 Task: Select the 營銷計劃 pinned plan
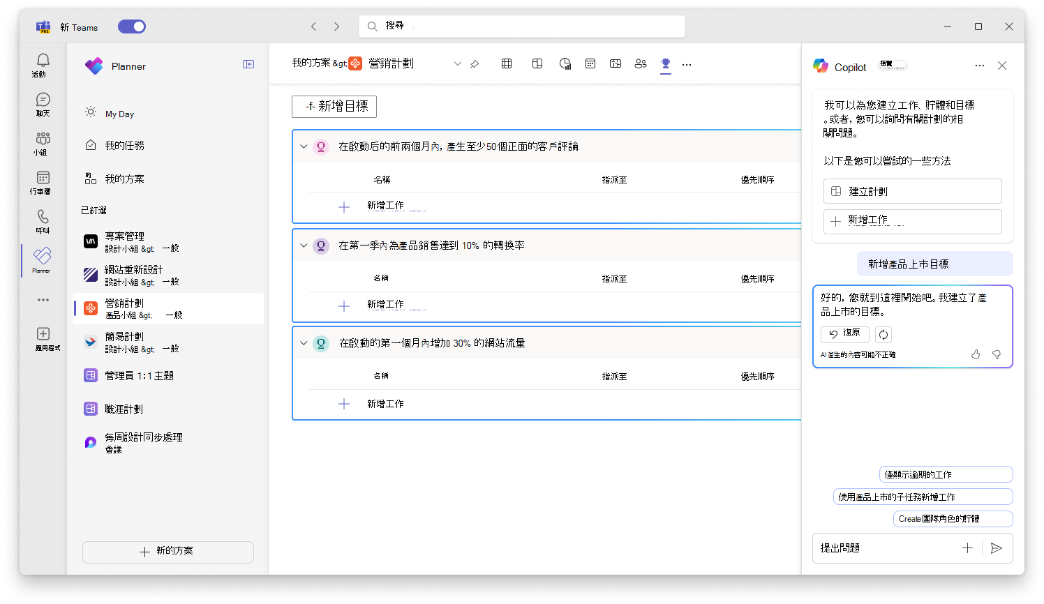pos(168,308)
